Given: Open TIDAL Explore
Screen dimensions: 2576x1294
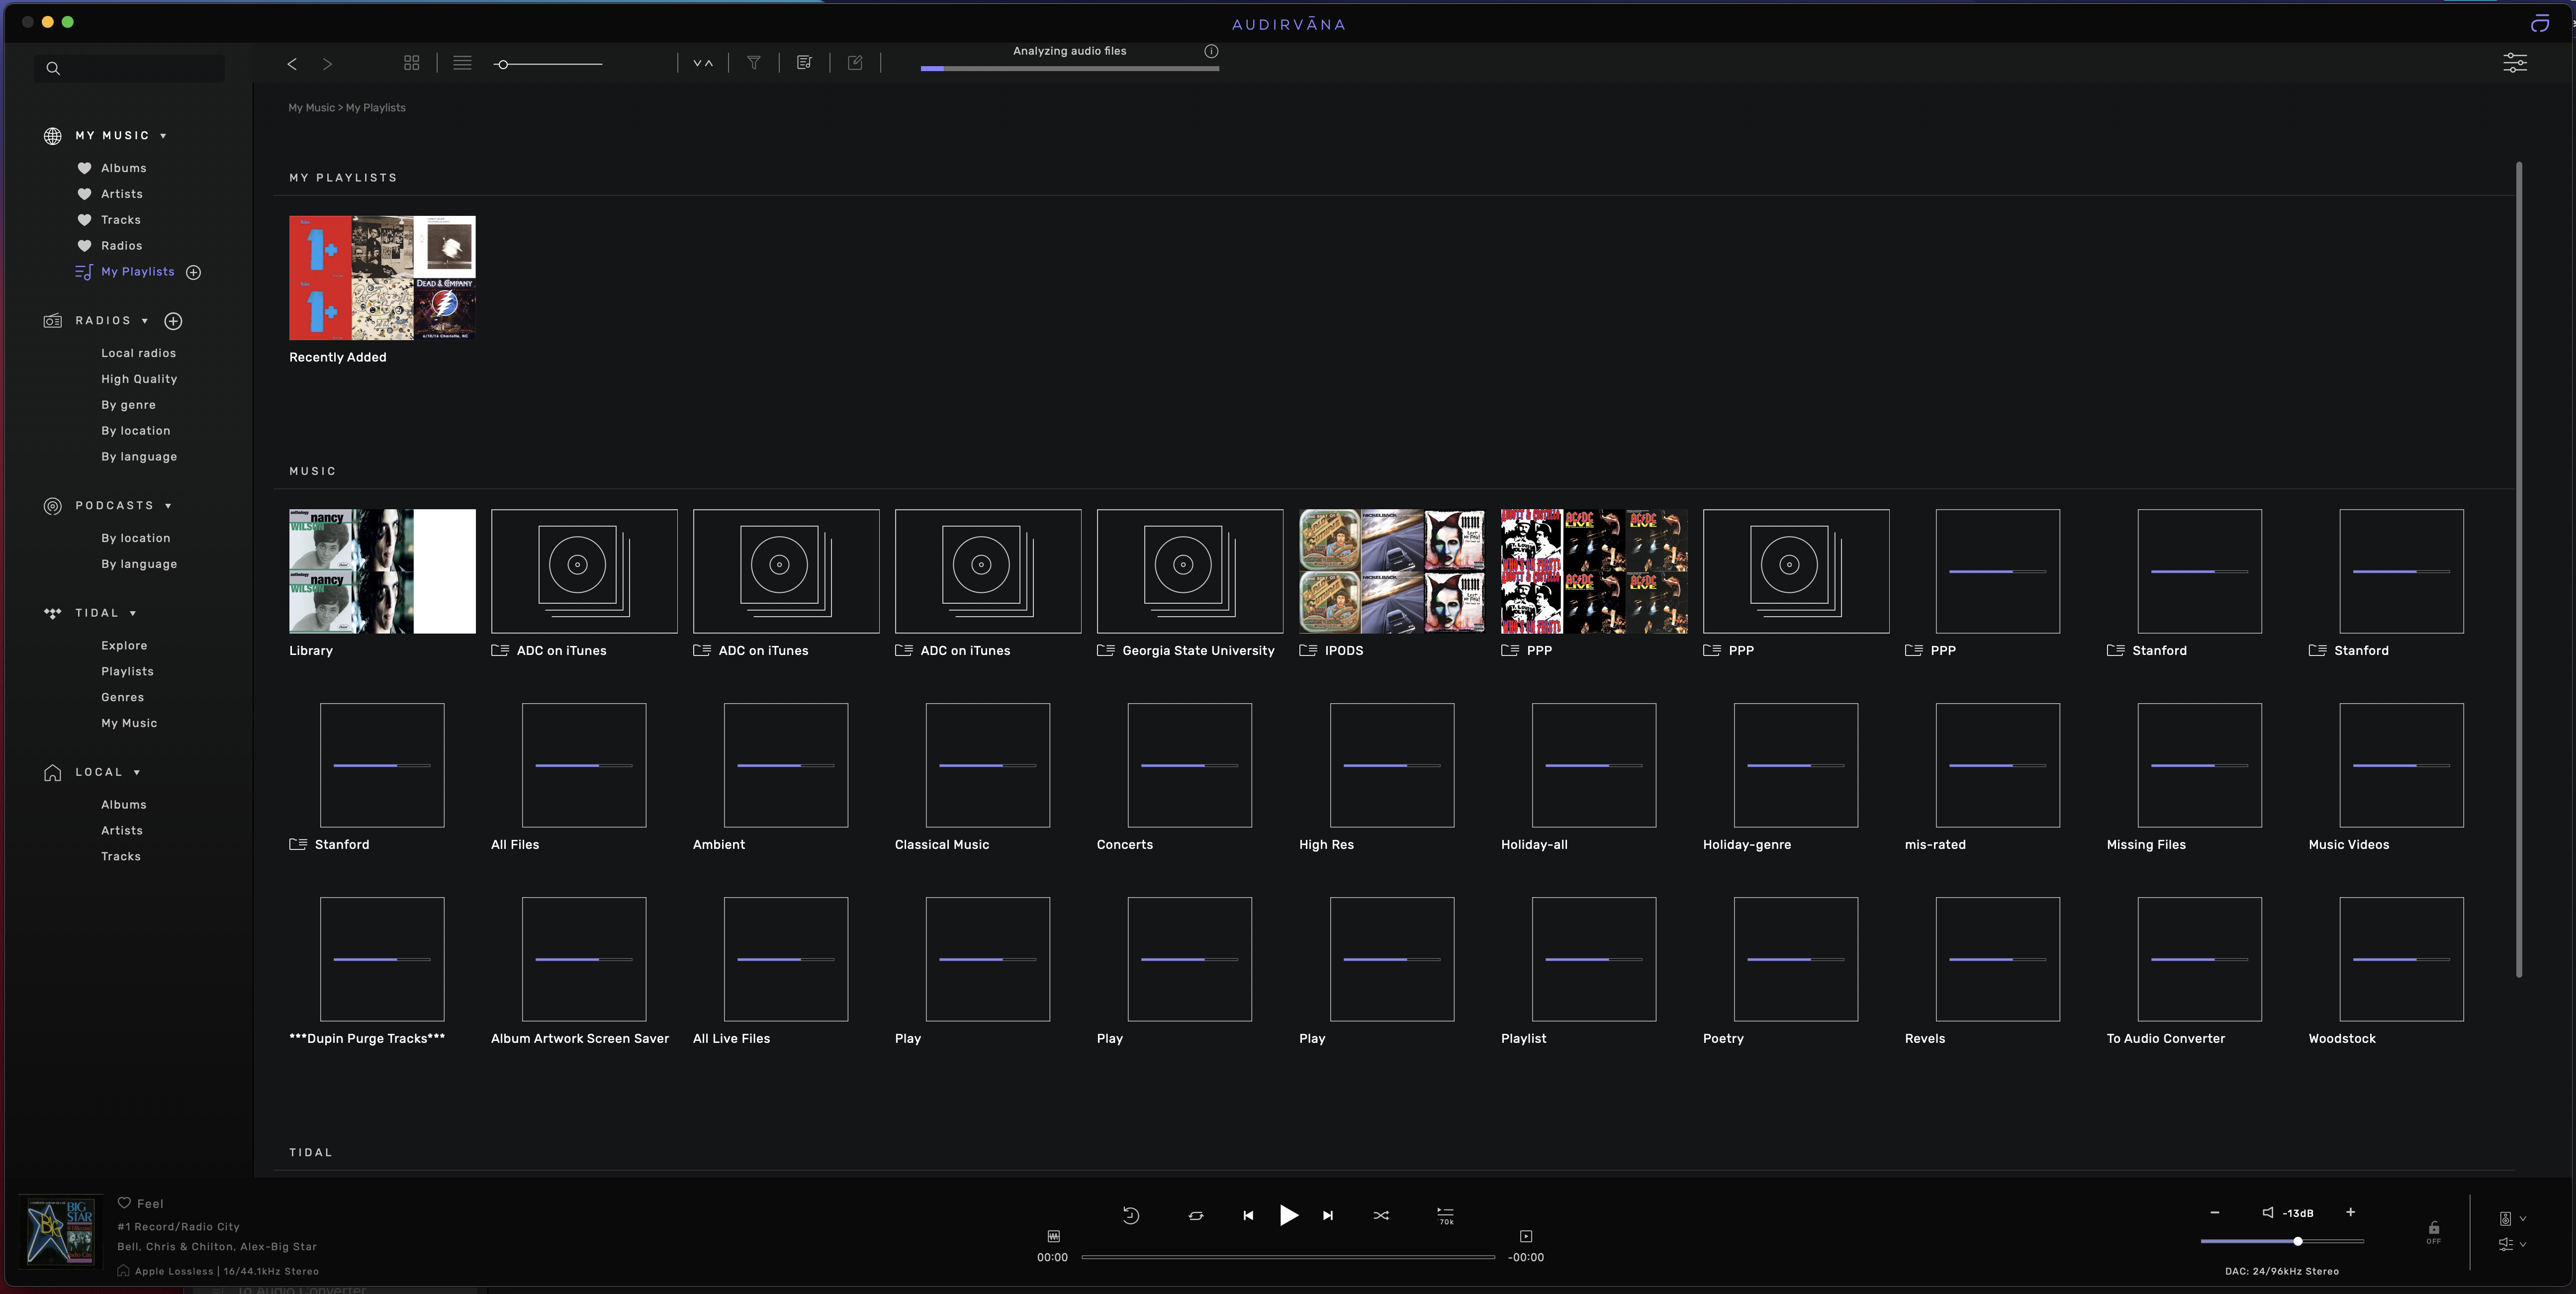Looking at the screenshot, I should [124, 646].
